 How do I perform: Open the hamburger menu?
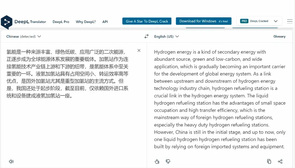coord(290,21)
